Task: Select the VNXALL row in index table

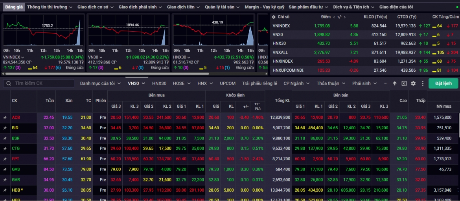Action: click(364, 53)
